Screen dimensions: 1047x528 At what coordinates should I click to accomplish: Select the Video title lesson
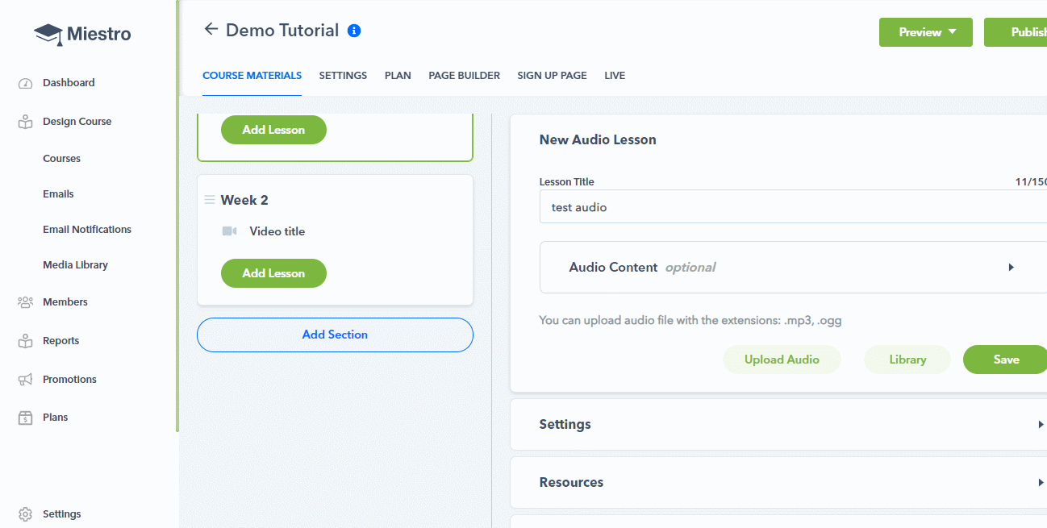tap(277, 231)
